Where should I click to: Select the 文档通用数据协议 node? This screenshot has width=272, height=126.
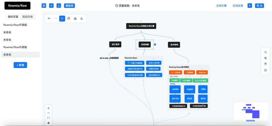178,106
